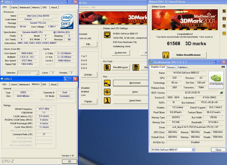227x165 pixels.
Task: Click the Game Demo button
Action: click(x=131, y=101)
